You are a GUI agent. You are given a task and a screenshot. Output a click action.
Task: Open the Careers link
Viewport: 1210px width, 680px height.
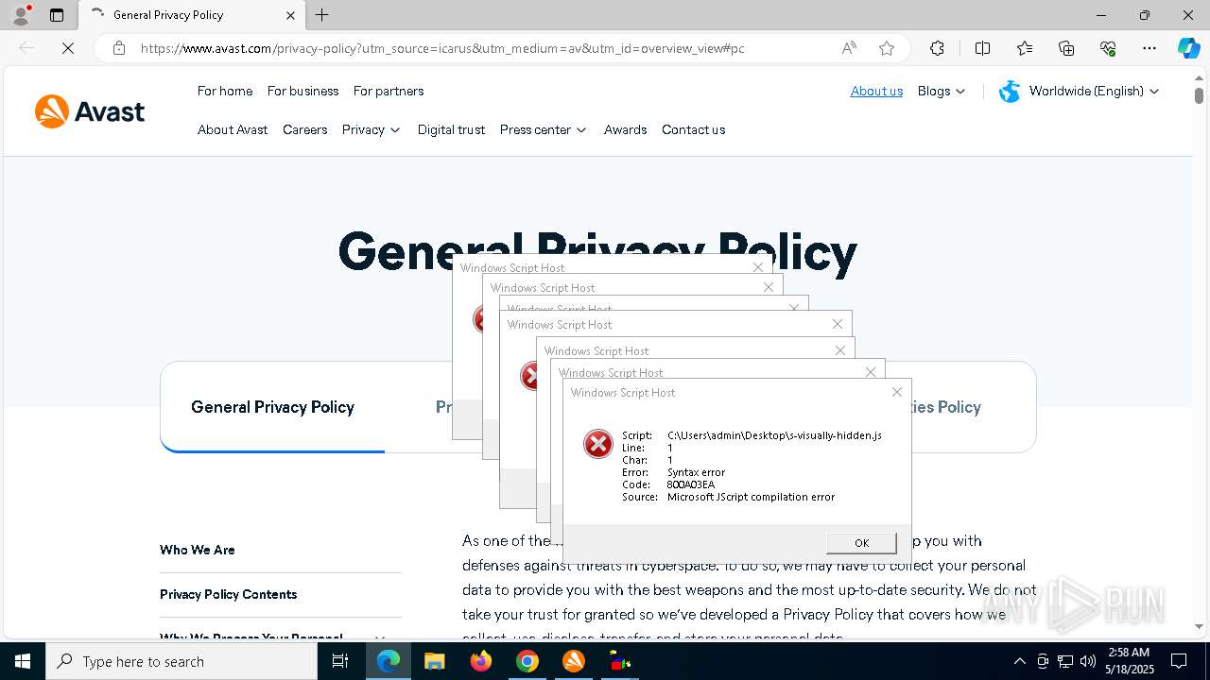(304, 129)
